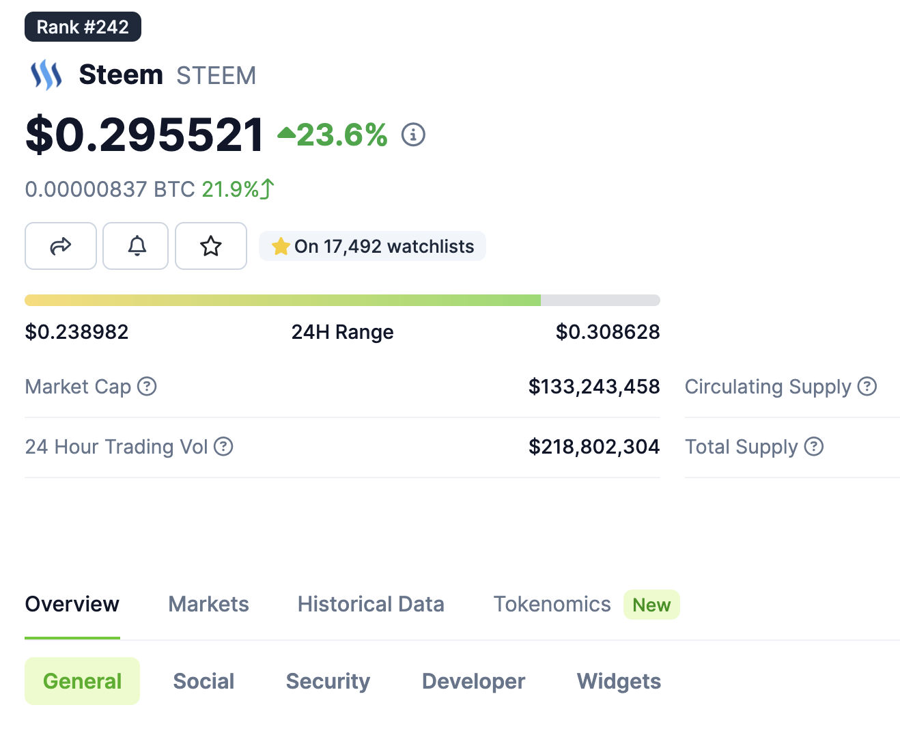
Task: Click the Market Cap label
Action: pos(78,387)
